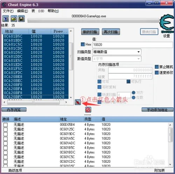Open the 文件(F) menu
This screenshot has height=174, width=175.
click(x=8, y=11)
